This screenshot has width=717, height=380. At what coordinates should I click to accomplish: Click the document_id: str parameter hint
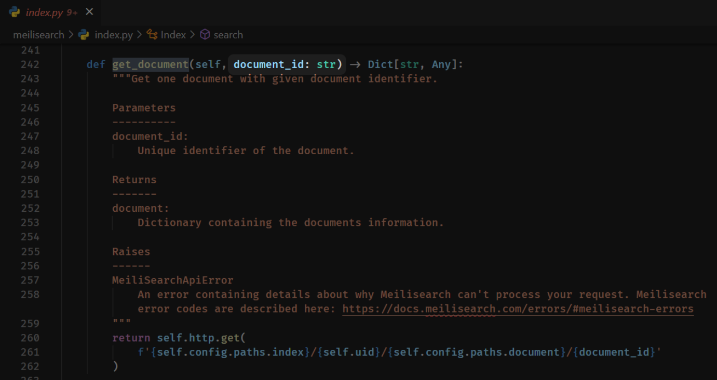tap(288, 64)
